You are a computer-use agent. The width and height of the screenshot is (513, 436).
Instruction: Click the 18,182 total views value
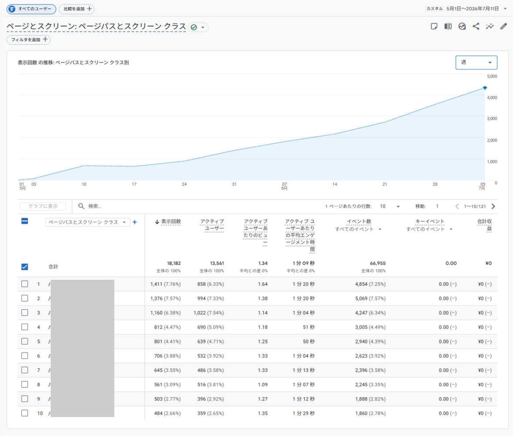click(x=174, y=263)
